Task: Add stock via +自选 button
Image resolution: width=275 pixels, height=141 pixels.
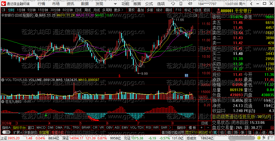Action: pos(197,10)
